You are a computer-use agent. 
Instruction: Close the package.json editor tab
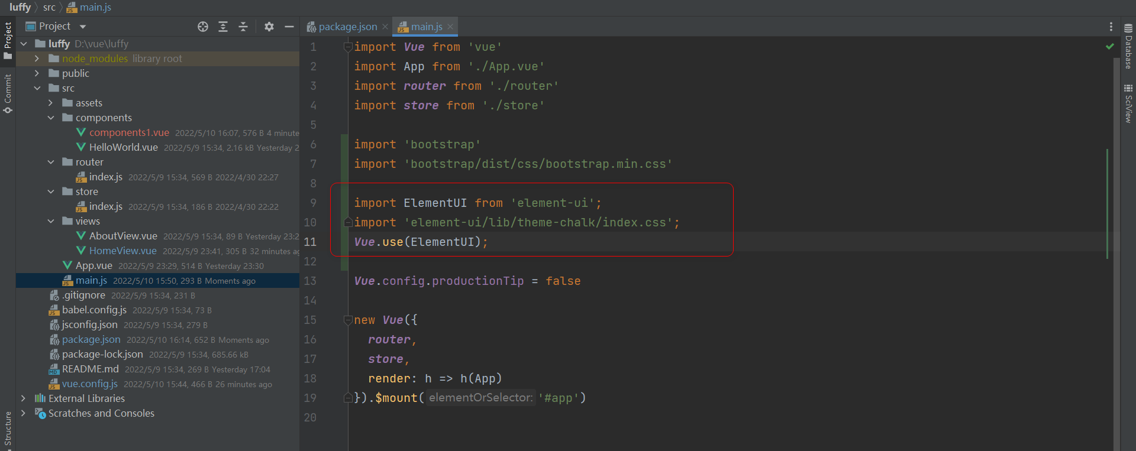click(385, 27)
